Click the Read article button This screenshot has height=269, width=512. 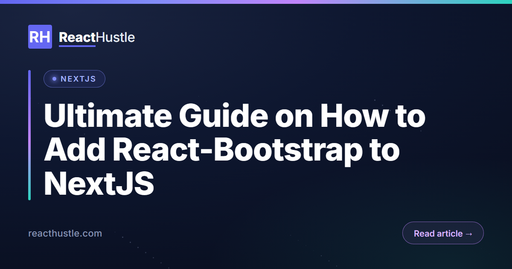click(x=443, y=233)
